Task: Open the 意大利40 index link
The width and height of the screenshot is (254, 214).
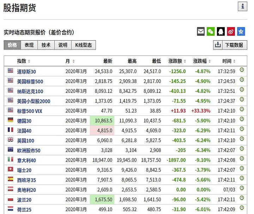Action: (x=26, y=160)
